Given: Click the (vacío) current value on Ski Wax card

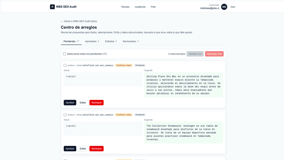Looking at the screenshot, I should click(x=103, y=79).
